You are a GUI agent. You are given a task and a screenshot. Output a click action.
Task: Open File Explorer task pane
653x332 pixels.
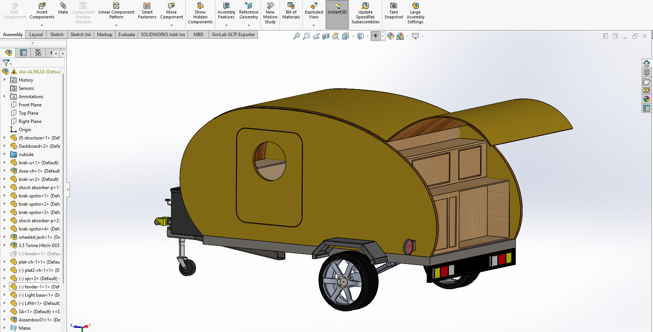[647, 81]
